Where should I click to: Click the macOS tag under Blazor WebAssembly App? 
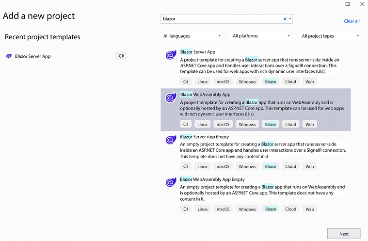pyautogui.click(x=223, y=124)
